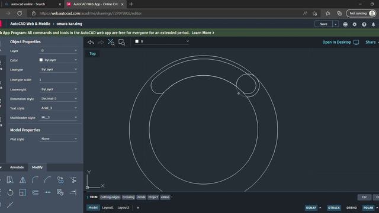Open the Multileader style dropdown
The image size is (379, 213).
pos(58,117)
